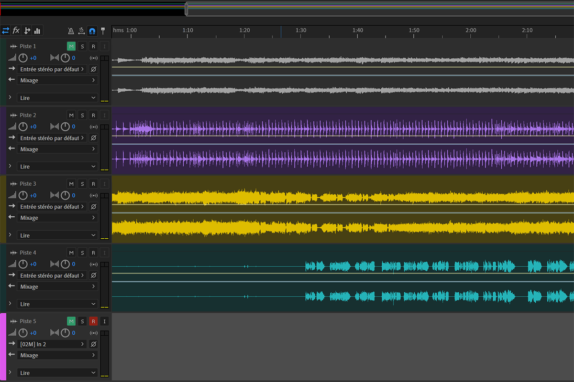This screenshot has width=574, height=382.
Task: Open the Piste 4 Mixage output dropdown
Action: click(x=57, y=287)
